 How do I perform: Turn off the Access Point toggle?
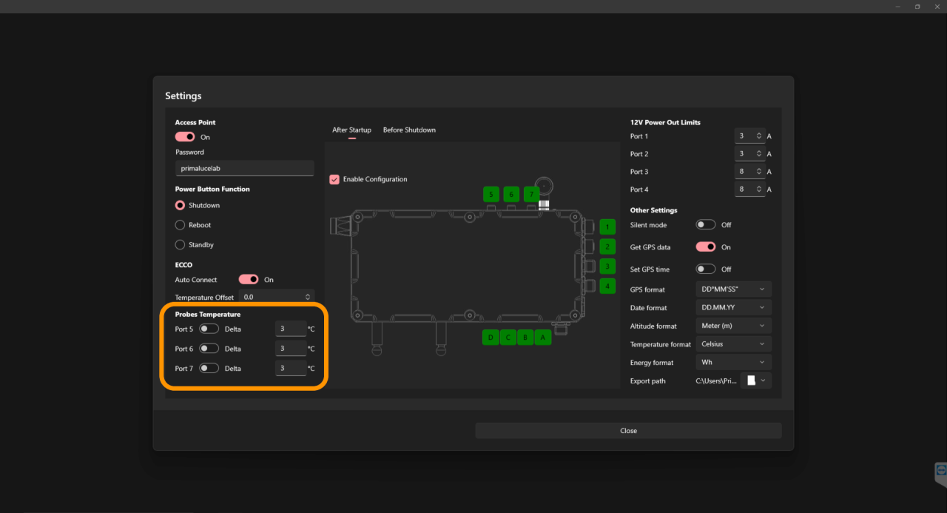[185, 137]
